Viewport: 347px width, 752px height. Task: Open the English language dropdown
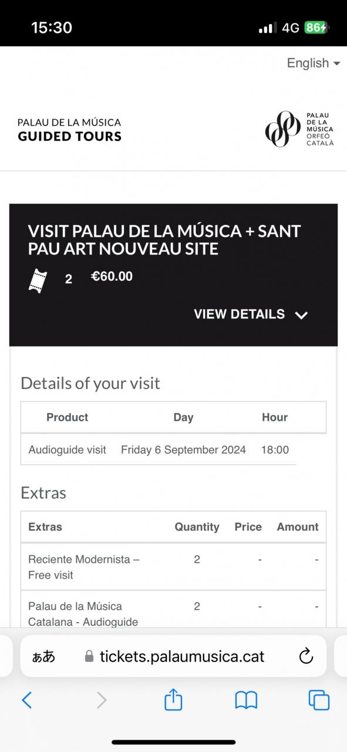click(x=314, y=63)
